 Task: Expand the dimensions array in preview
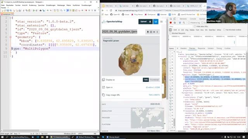click(x=184, y=102)
